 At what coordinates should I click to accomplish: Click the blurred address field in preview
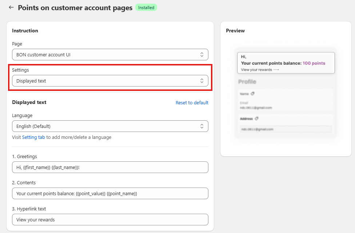286,129
